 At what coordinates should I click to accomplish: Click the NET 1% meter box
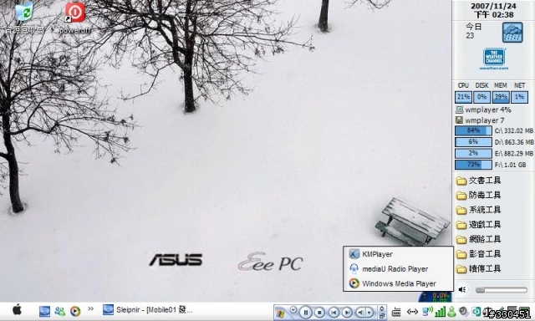pyautogui.click(x=519, y=97)
